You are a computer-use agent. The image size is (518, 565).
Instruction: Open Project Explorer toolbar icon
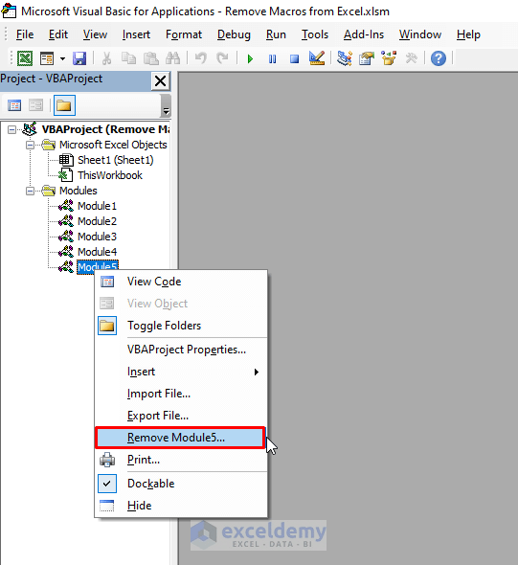pos(345,58)
